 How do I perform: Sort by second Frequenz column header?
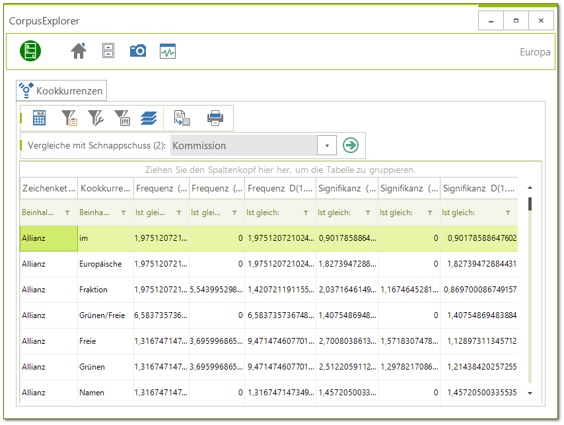coord(217,188)
